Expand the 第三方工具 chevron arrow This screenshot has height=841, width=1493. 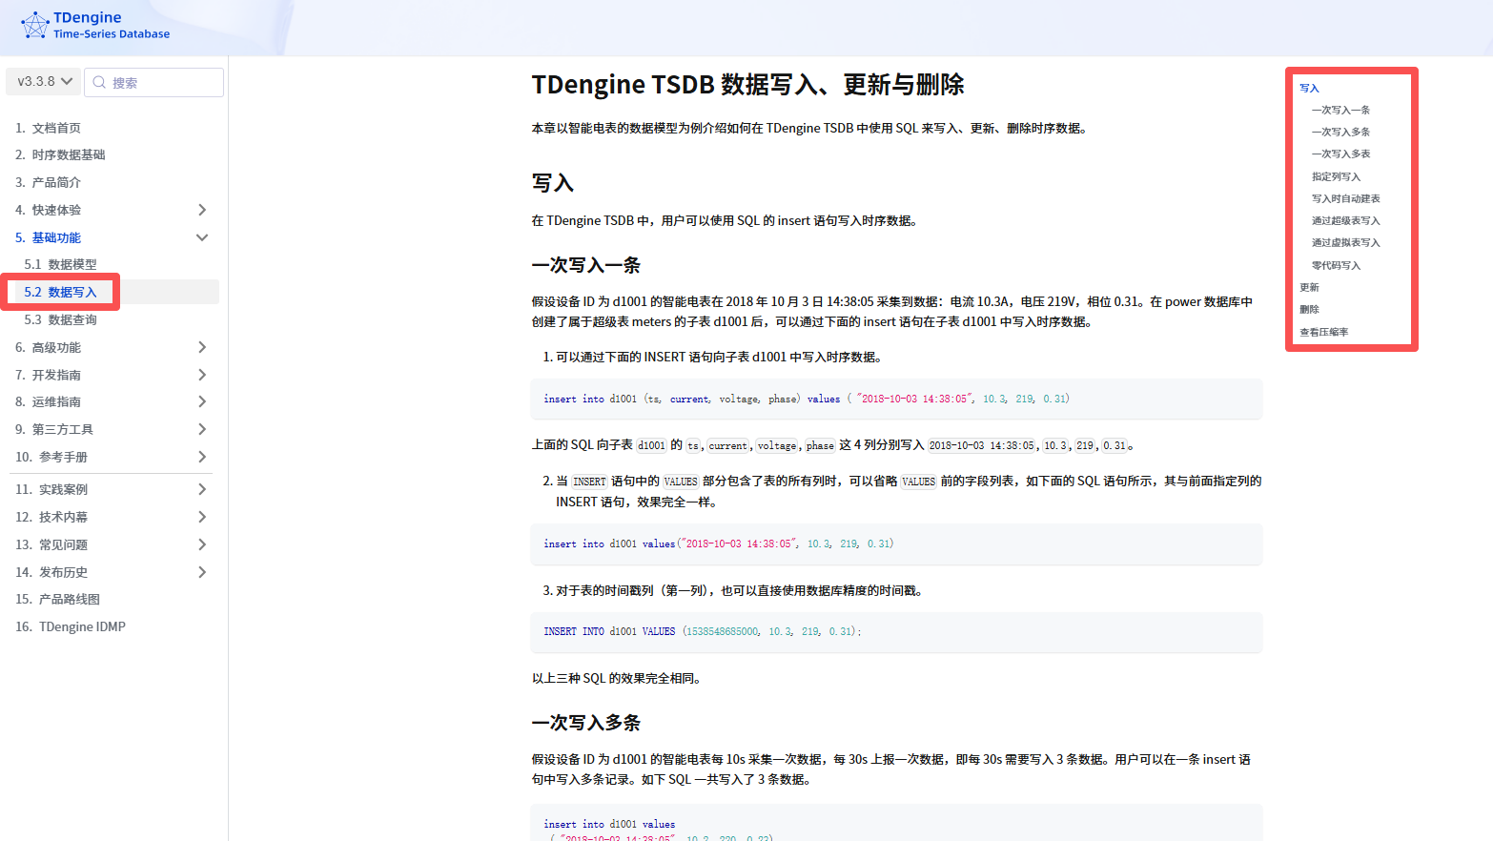202,429
